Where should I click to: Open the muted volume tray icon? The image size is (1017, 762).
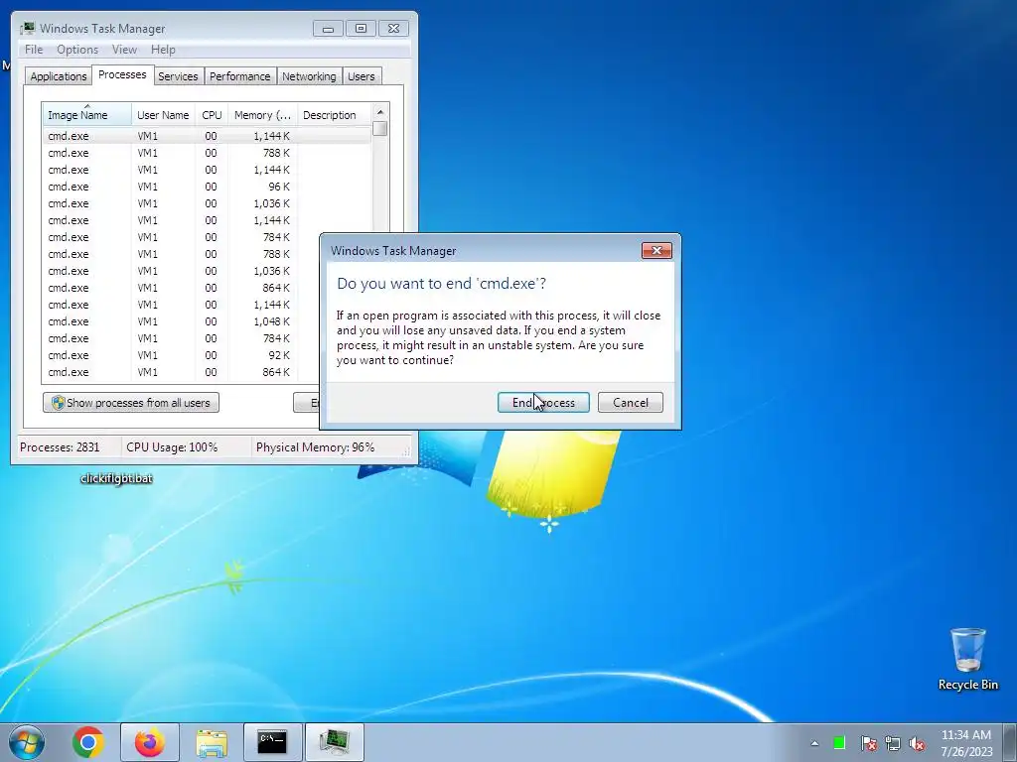point(917,743)
